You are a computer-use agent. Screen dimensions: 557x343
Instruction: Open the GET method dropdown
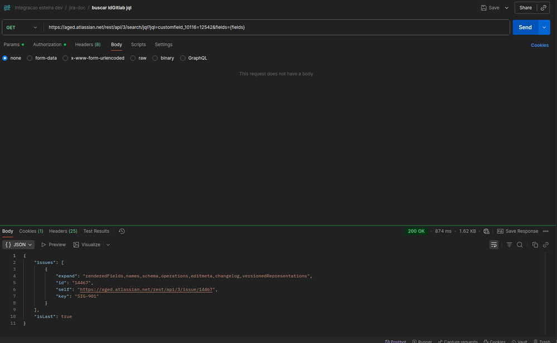(x=21, y=27)
